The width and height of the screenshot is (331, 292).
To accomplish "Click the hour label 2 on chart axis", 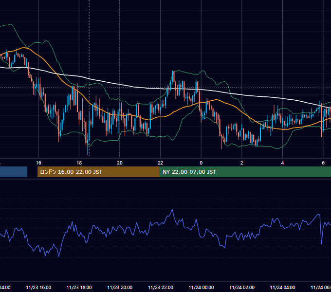I will tap(242, 163).
